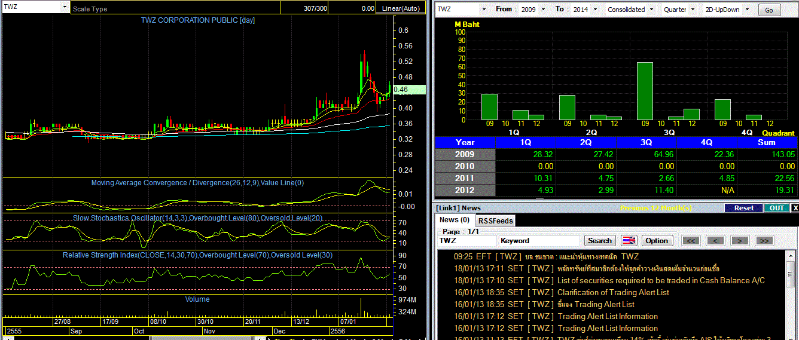Go to first news page (<<)
Screen dimensions: 799x340
pyautogui.click(x=690, y=241)
